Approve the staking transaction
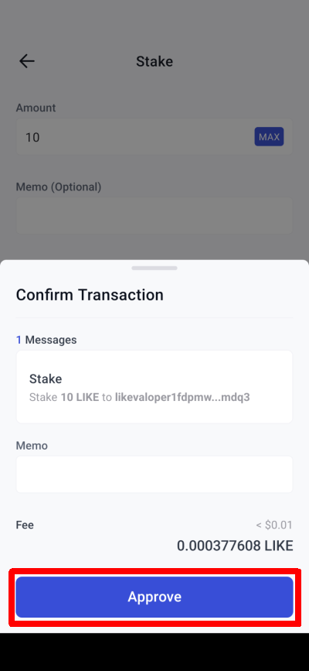This screenshot has width=309, height=671. click(x=154, y=597)
